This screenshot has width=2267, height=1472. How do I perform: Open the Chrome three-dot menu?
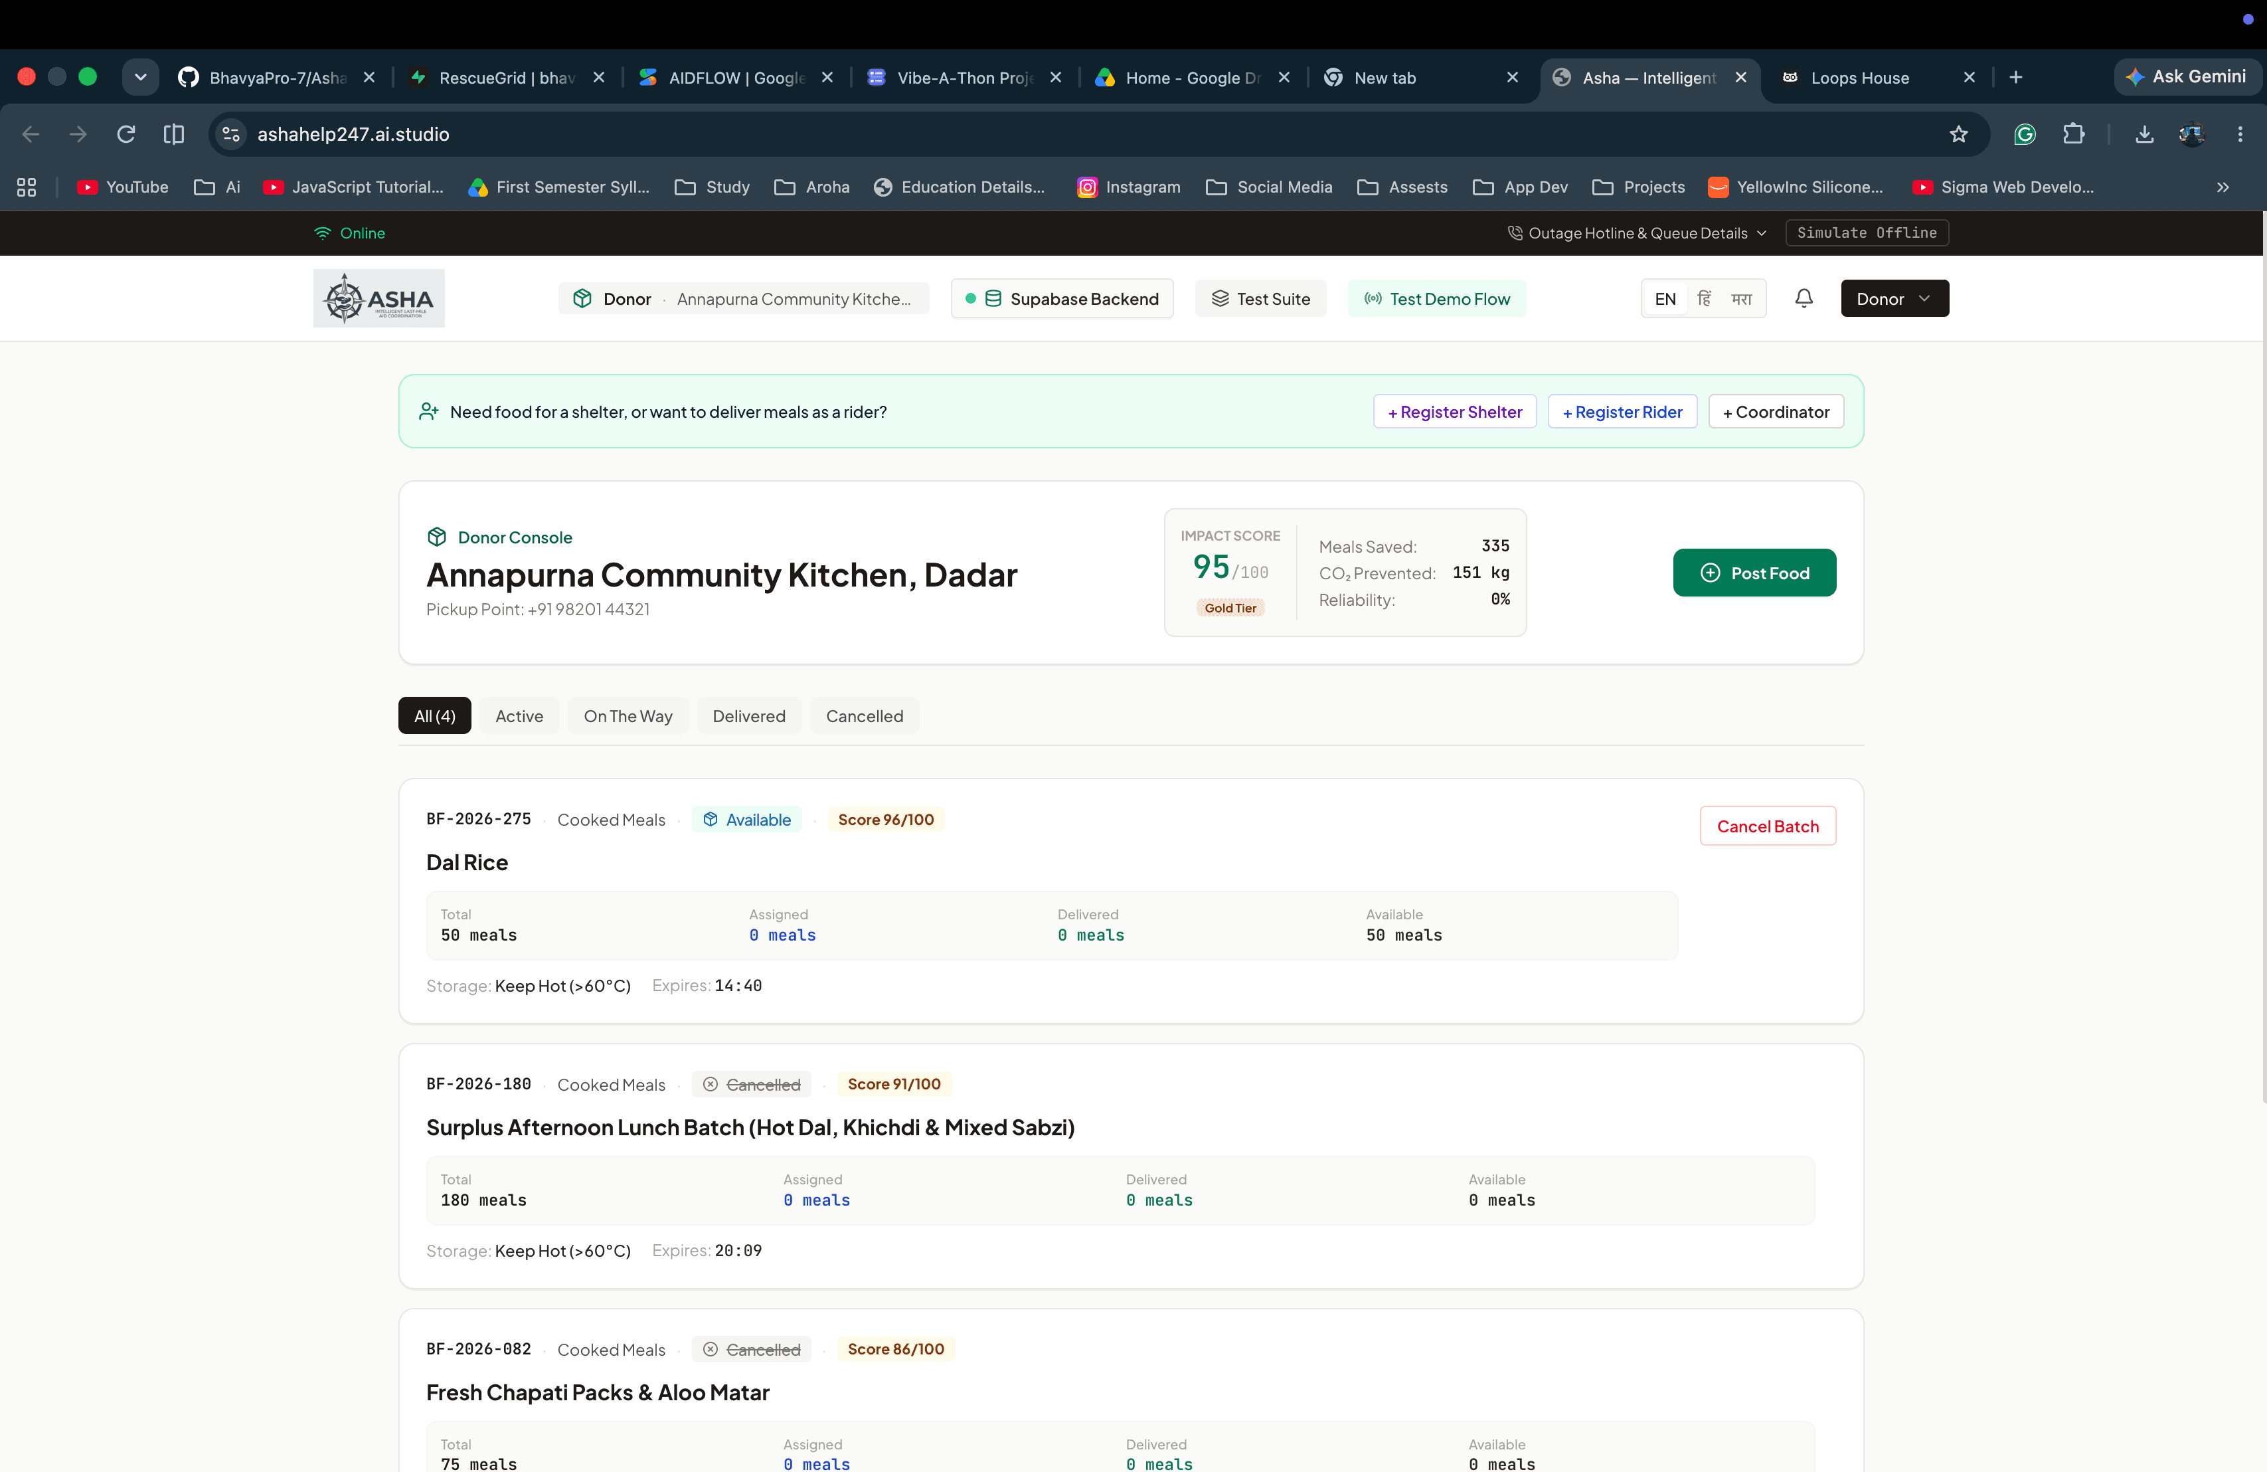(x=2239, y=134)
